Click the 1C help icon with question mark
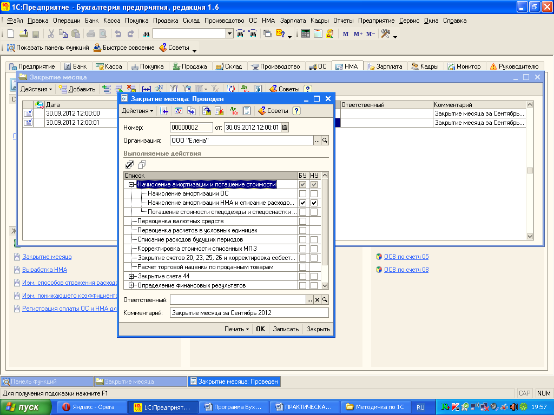This screenshot has height=415, width=554. [280, 34]
